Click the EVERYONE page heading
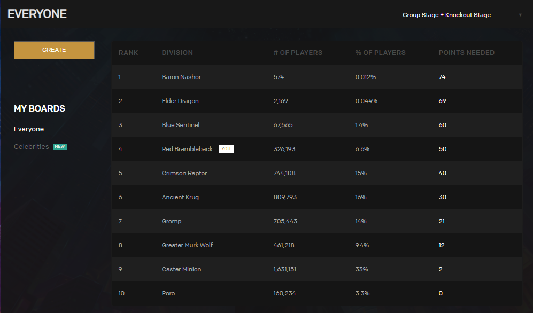 37,14
